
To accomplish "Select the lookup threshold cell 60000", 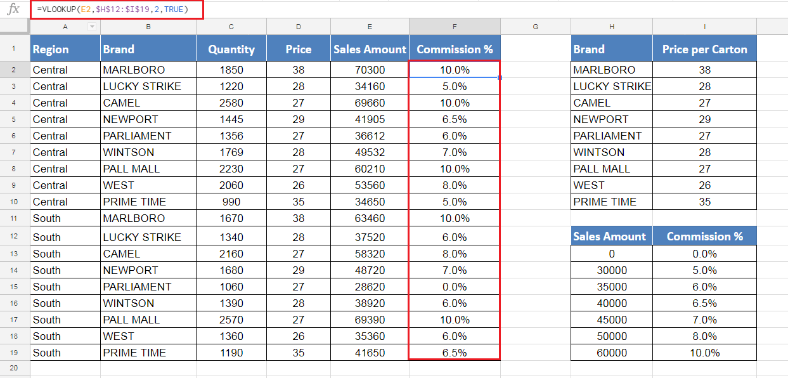I will [x=612, y=353].
